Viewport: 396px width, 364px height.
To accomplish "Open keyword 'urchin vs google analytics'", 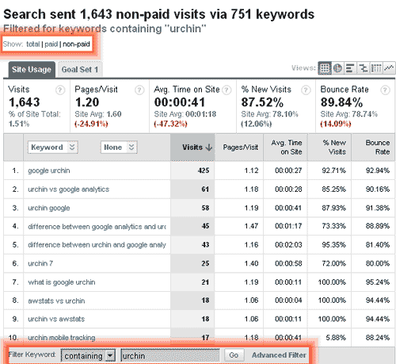I will point(69,190).
